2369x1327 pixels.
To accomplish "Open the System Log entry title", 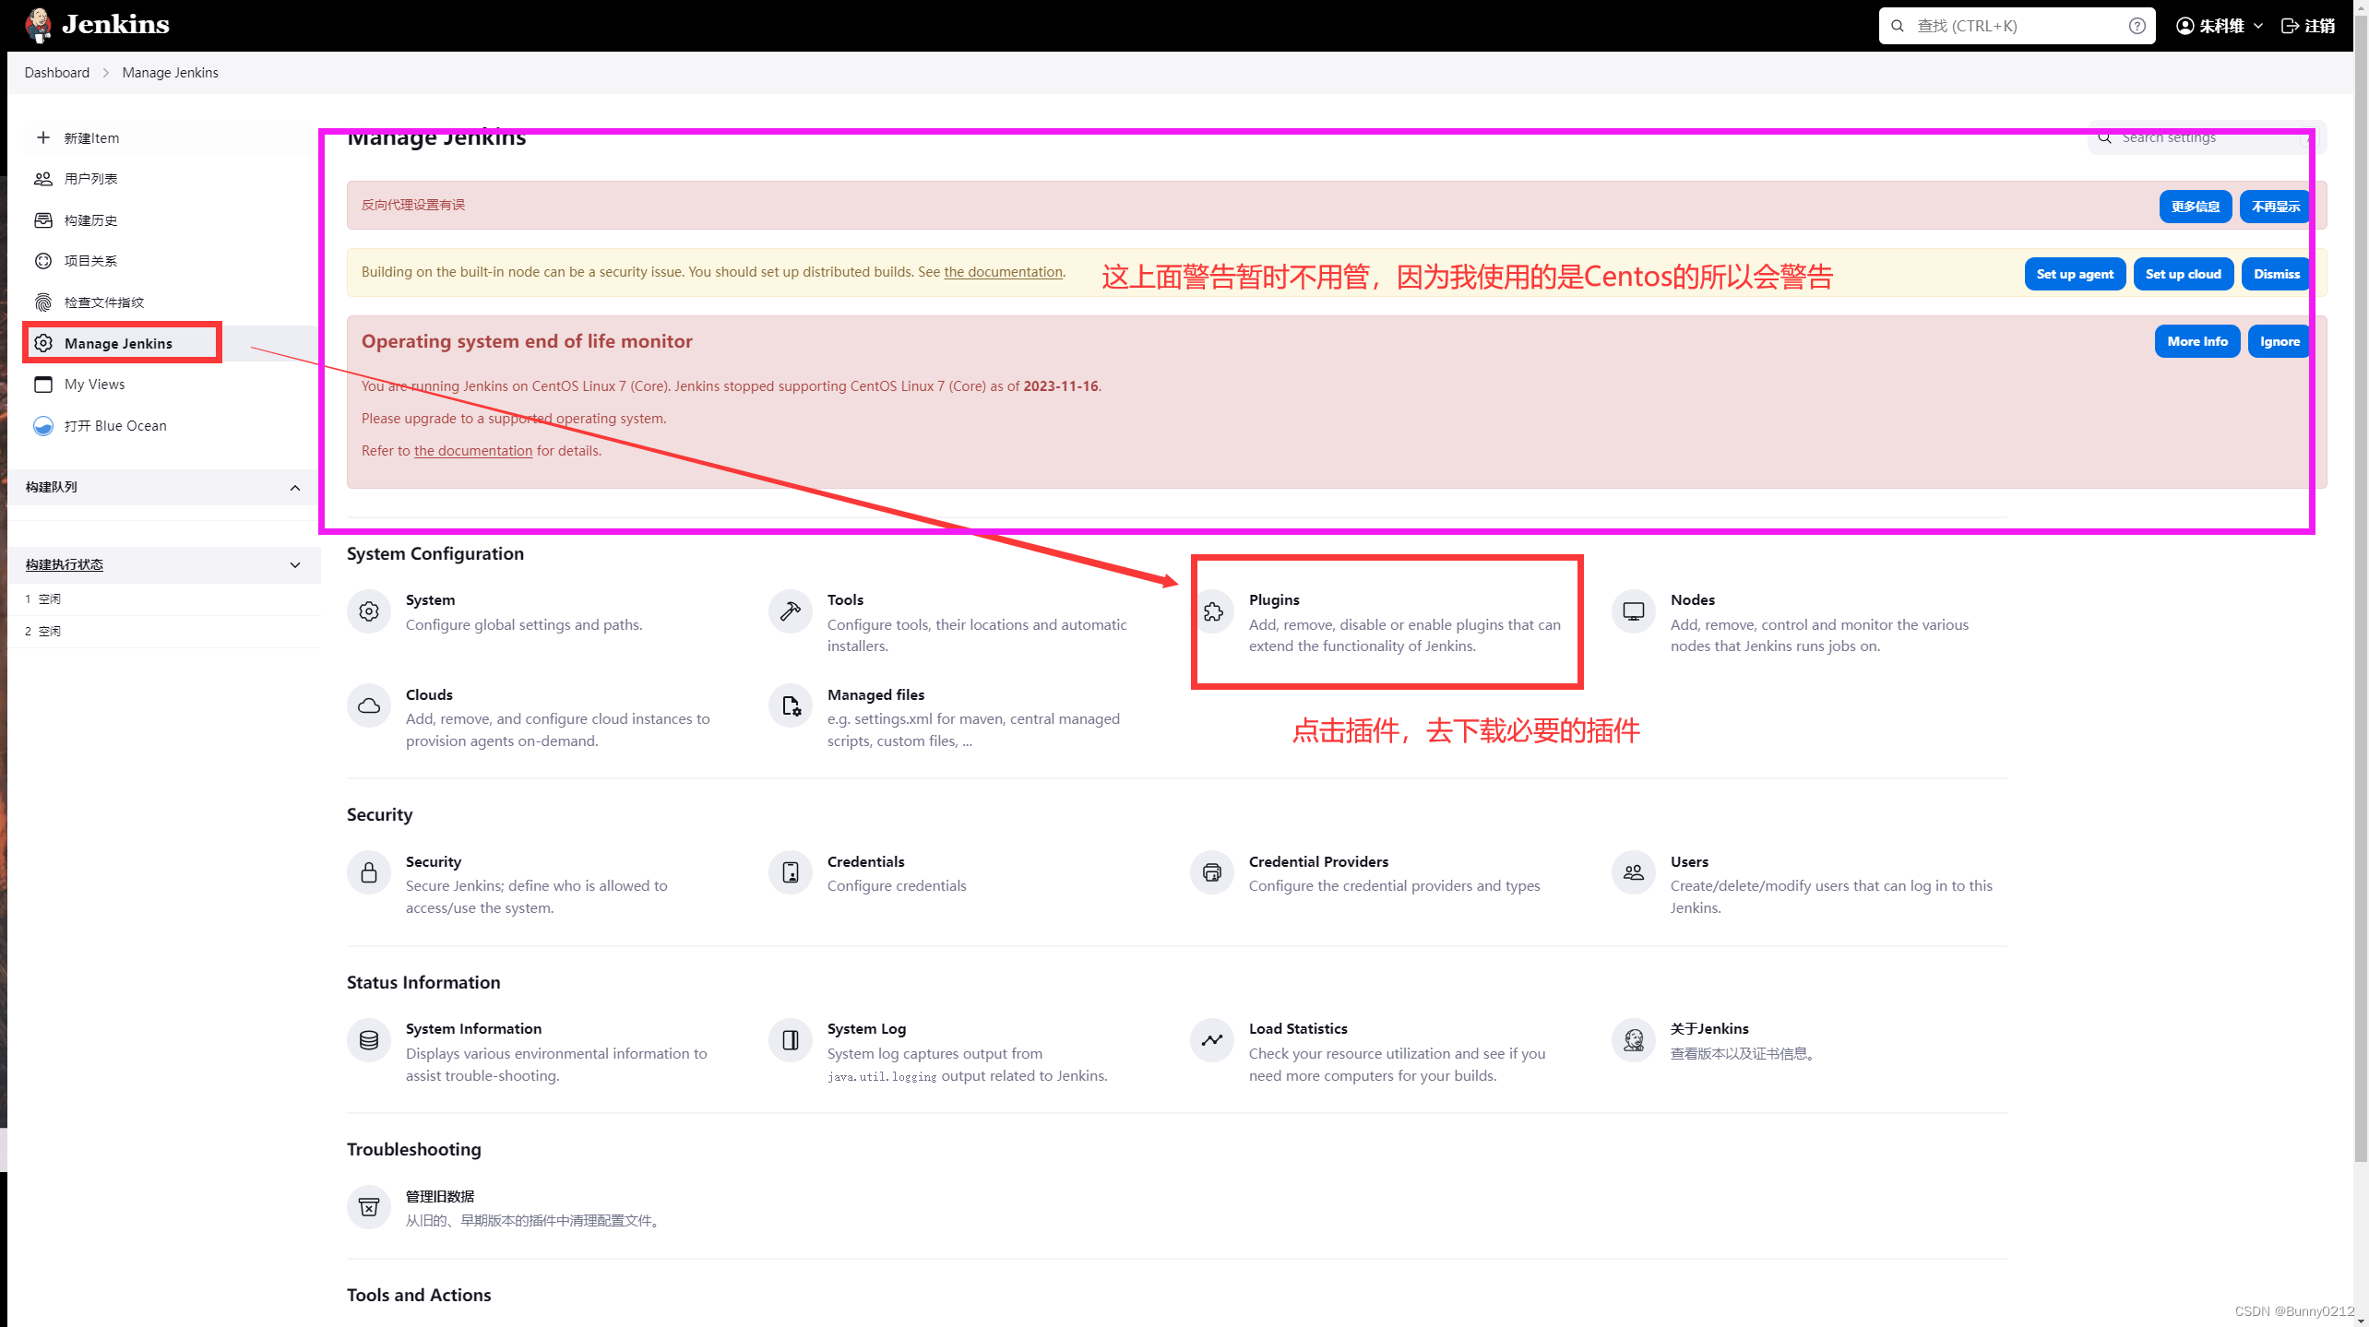I will (x=866, y=1028).
